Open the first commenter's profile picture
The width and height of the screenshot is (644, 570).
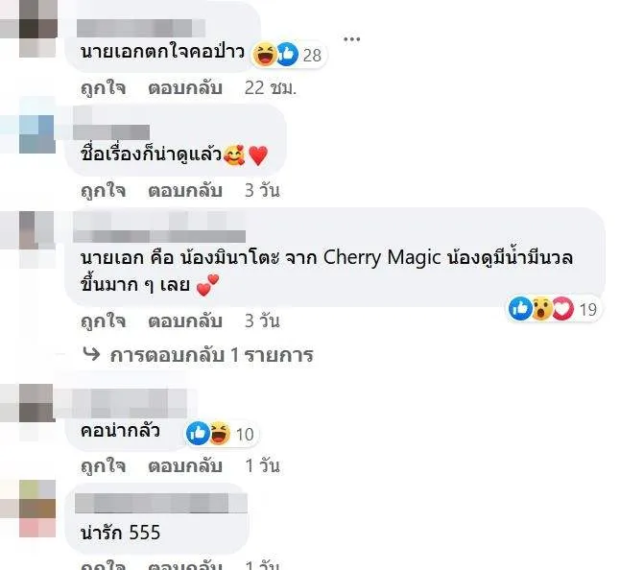[x=37, y=29]
